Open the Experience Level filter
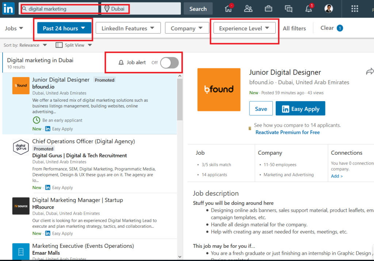374x261 pixels. [244, 28]
